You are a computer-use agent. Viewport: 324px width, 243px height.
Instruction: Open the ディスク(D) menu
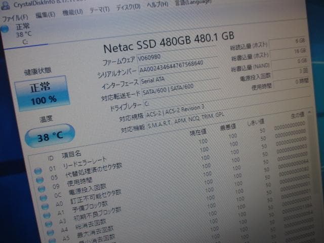[x=128, y=7]
